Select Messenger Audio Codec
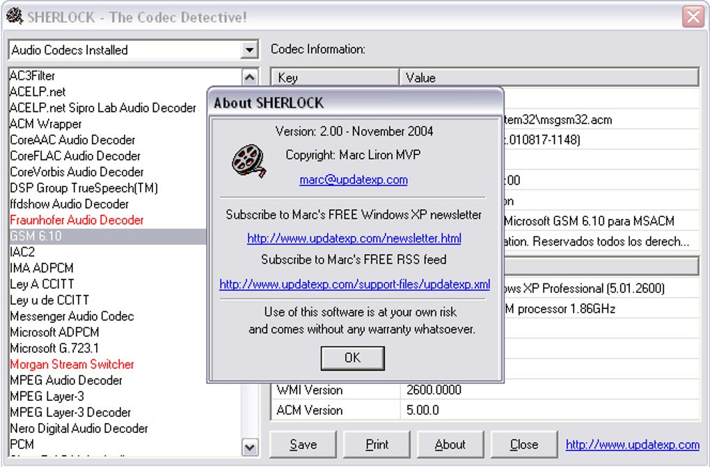This screenshot has height=467, width=710. tap(72, 316)
